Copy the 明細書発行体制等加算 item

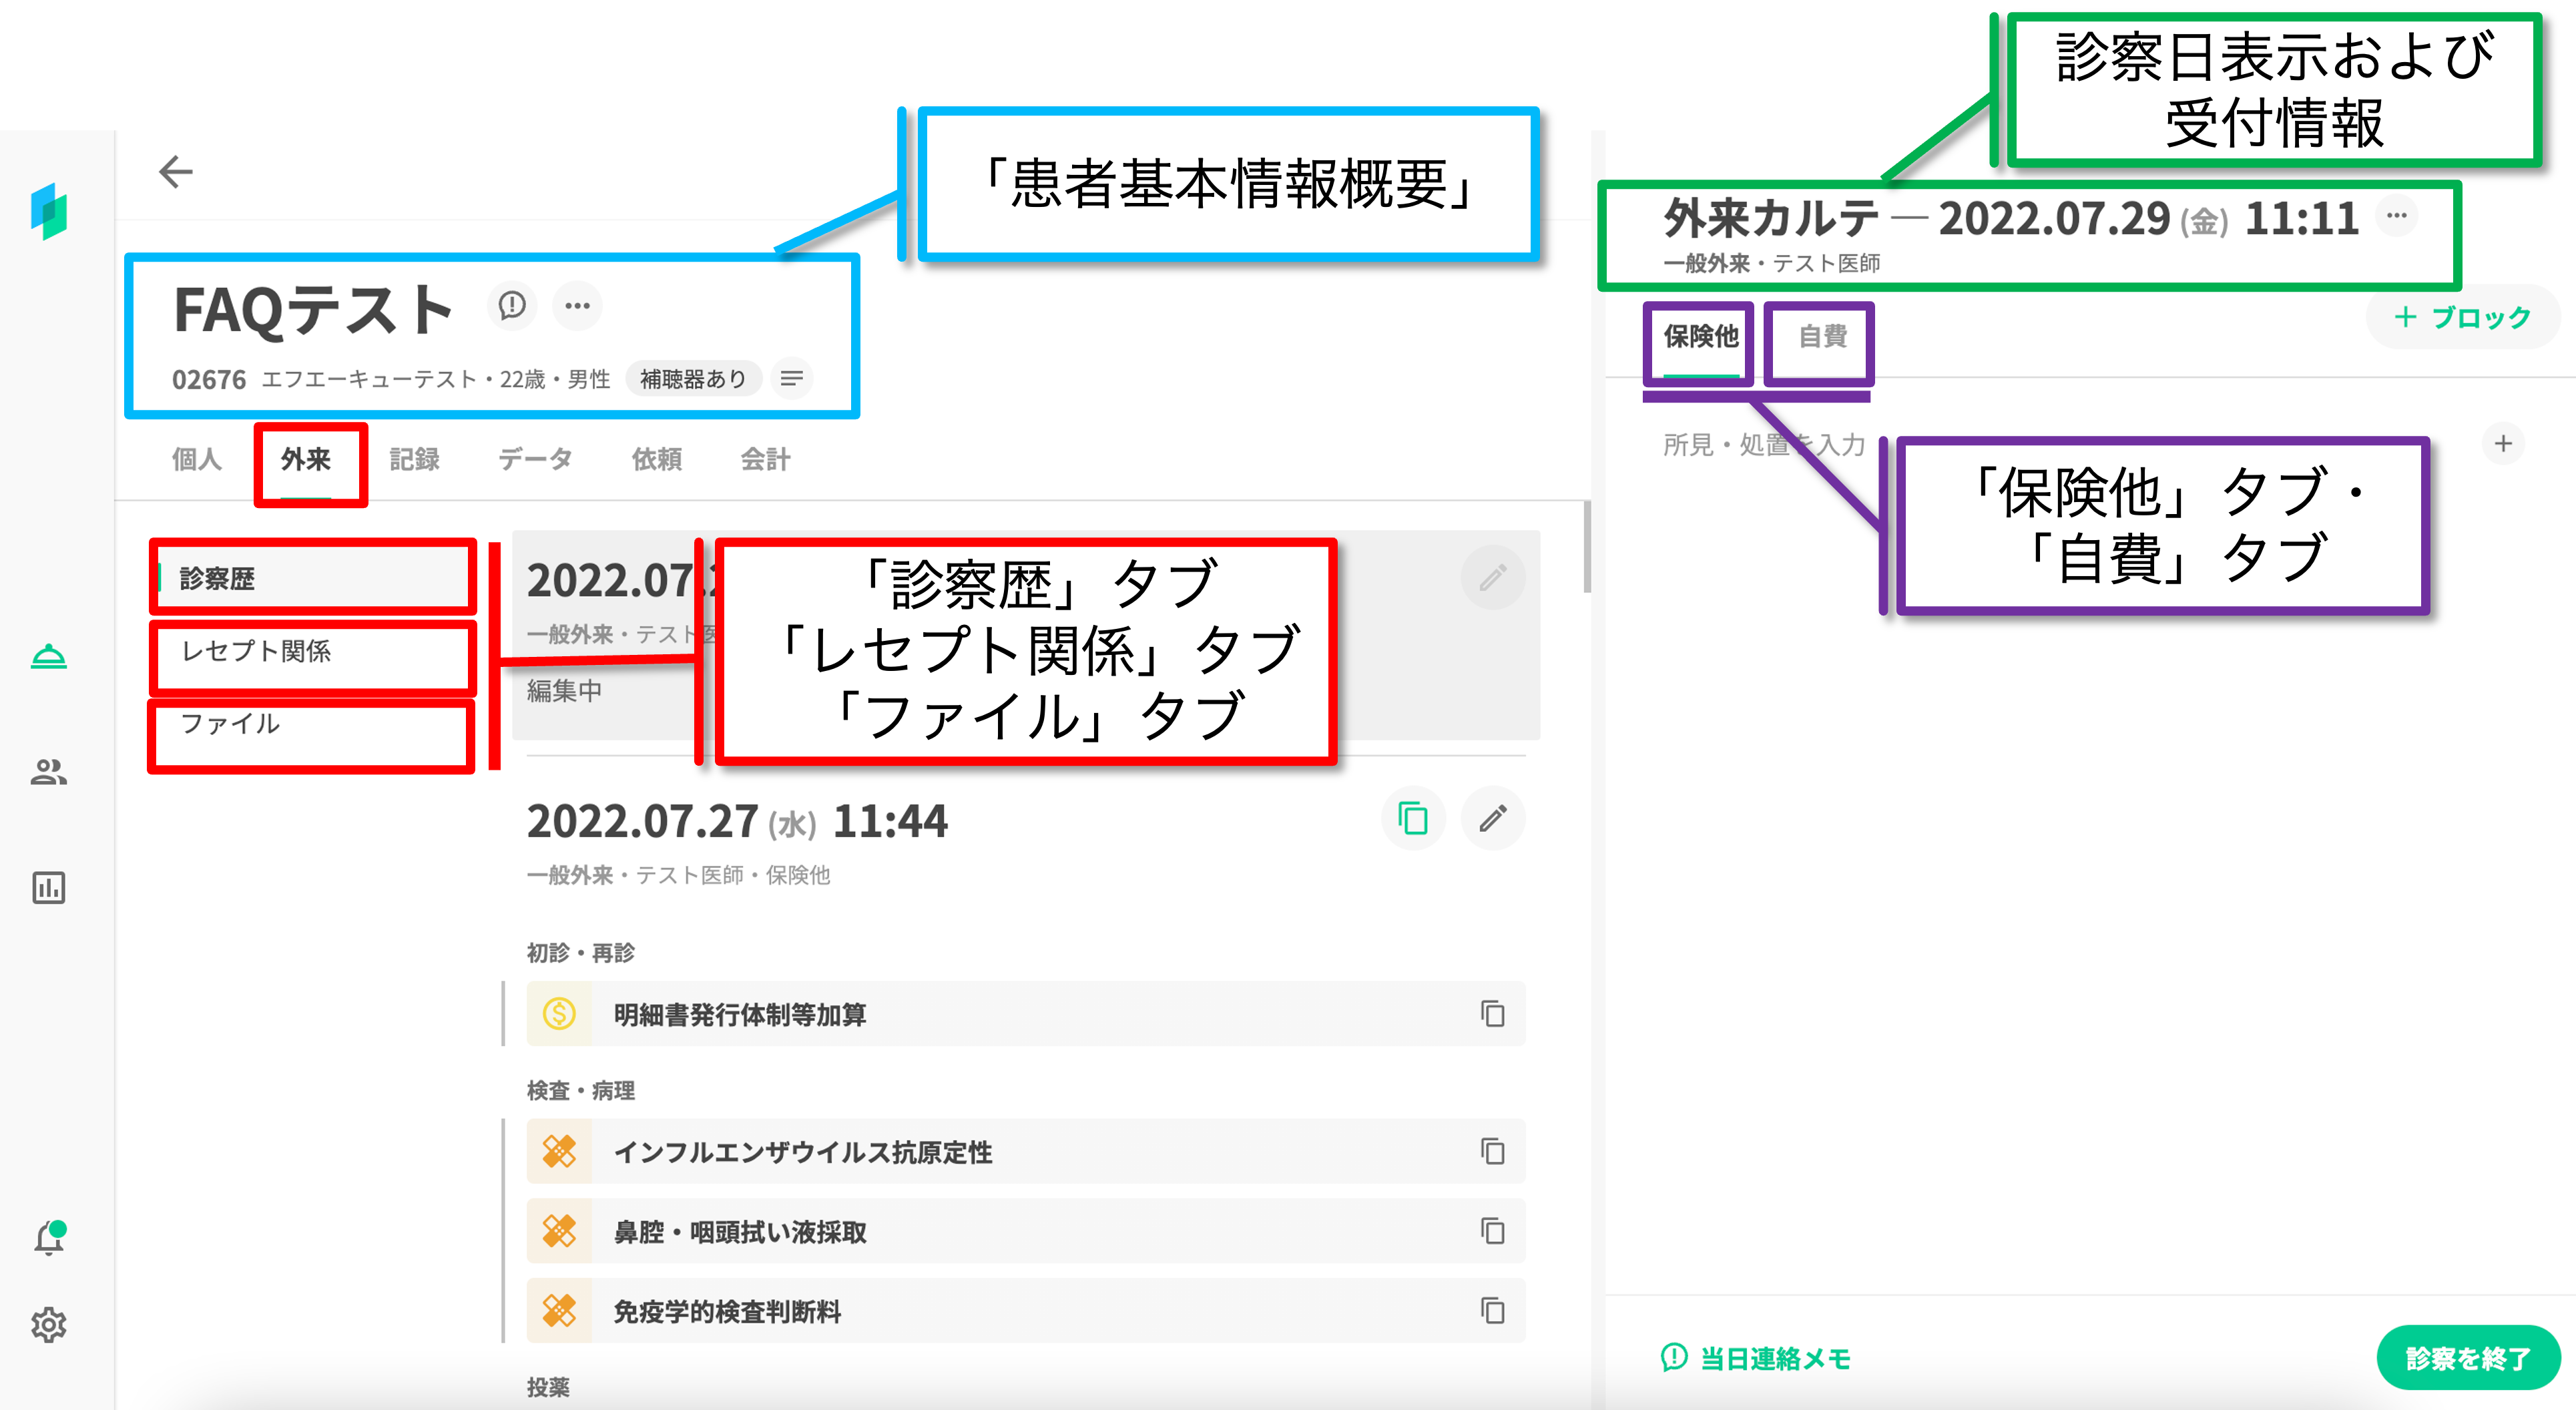[x=1492, y=1014]
